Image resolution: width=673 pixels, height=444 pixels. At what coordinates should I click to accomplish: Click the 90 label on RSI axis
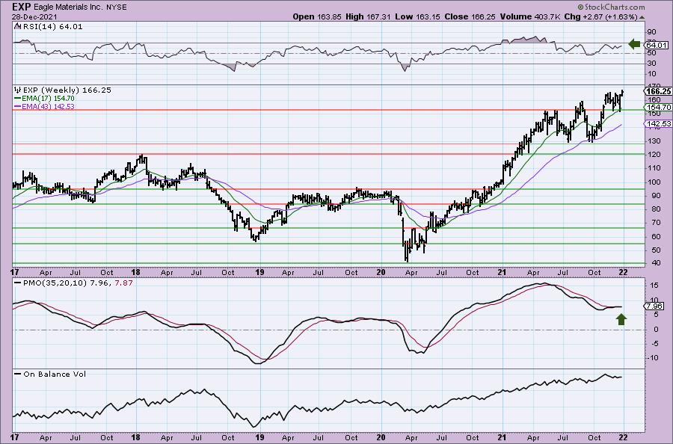tap(651, 31)
